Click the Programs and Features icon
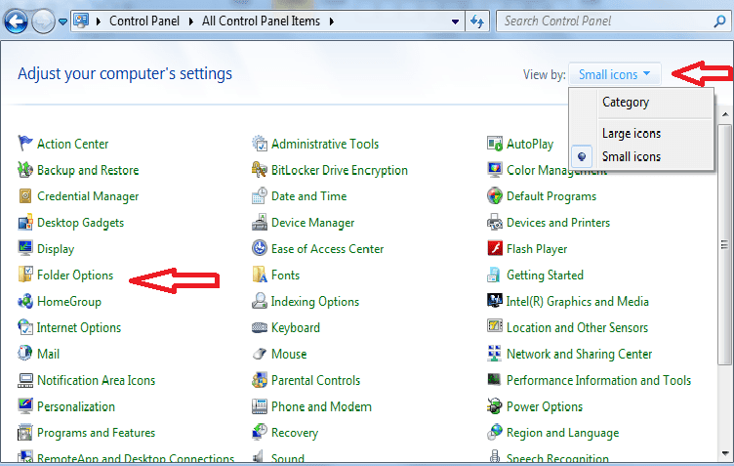This screenshot has width=734, height=466. pos(24,432)
